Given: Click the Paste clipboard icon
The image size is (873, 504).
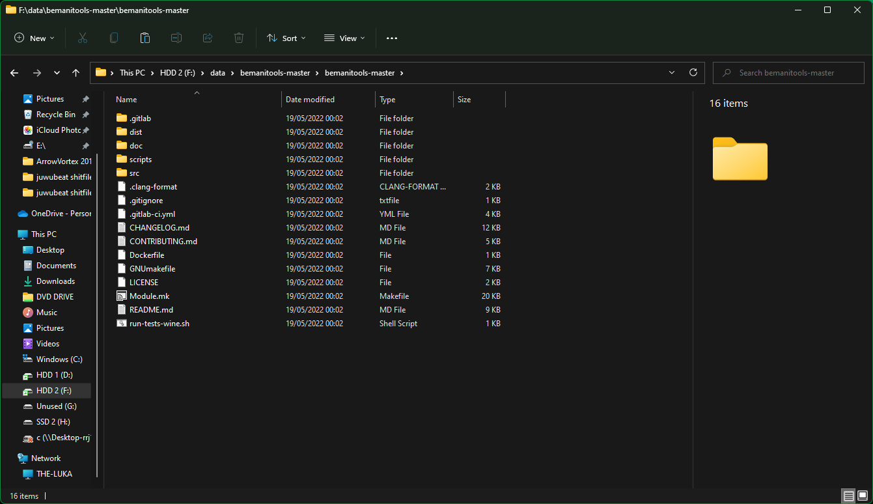Looking at the screenshot, I should [x=145, y=38].
